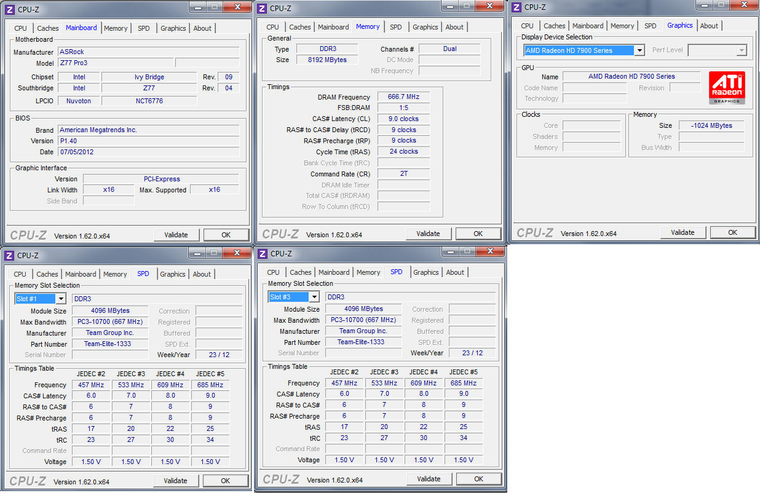
Task: Click the ASRock manufacturer field
Action: tap(148, 52)
